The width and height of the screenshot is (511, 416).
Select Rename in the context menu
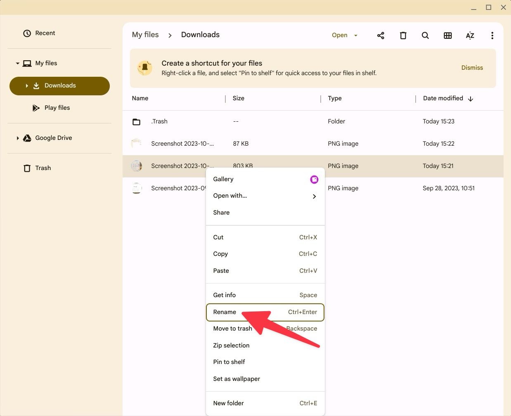point(225,312)
